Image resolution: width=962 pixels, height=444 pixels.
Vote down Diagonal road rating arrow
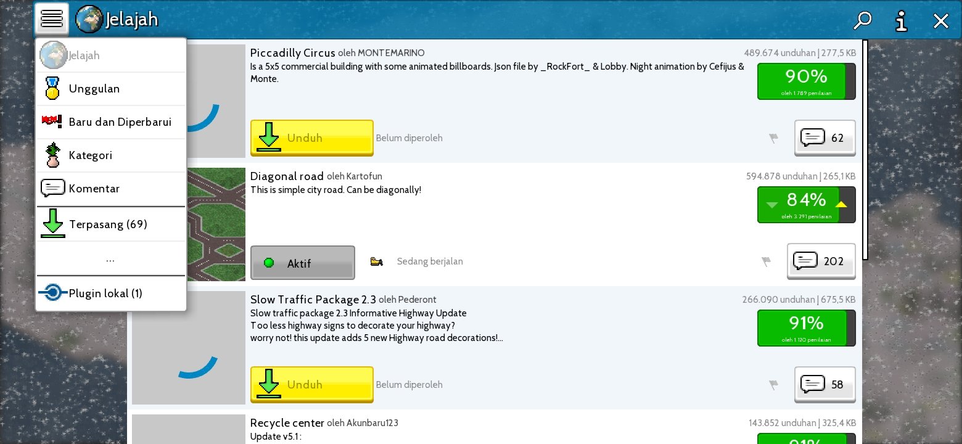pos(771,205)
